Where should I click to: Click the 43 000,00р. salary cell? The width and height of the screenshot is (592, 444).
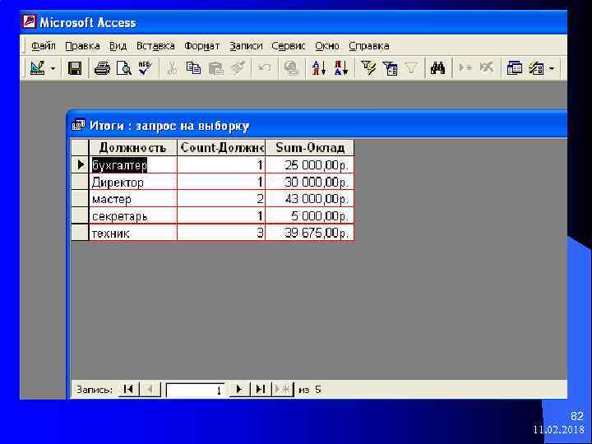click(x=310, y=199)
